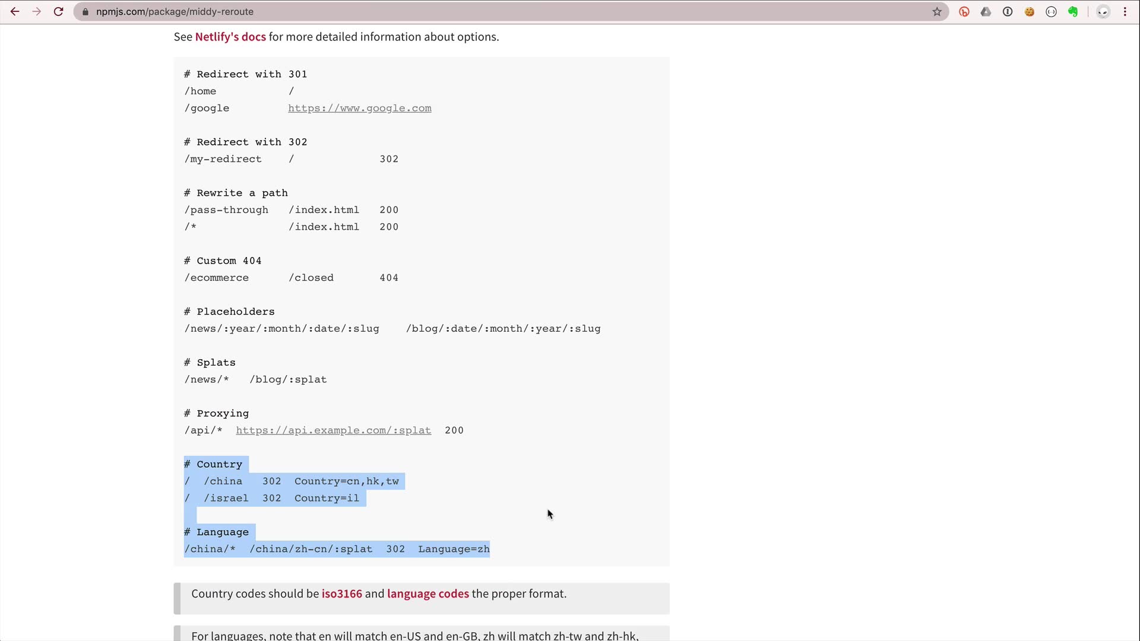Open the Google Drive extension

click(986, 11)
